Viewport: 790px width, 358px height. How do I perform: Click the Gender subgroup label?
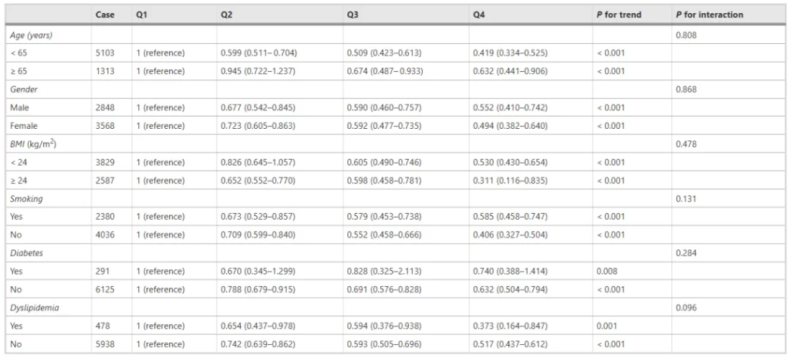point(22,89)
